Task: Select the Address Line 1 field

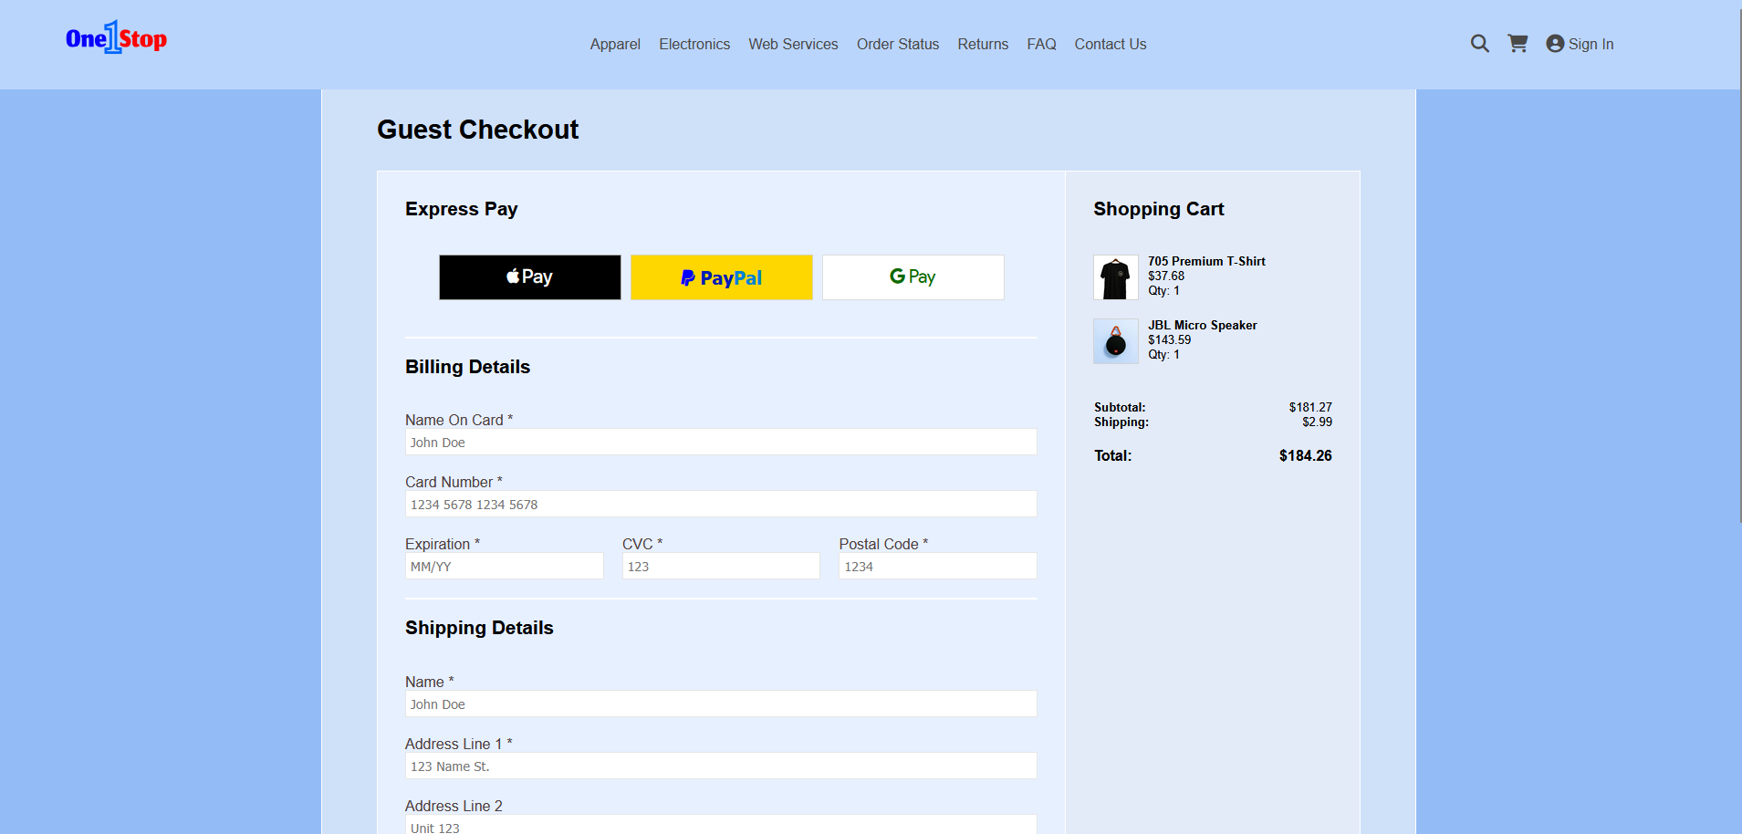Action: 721,766
